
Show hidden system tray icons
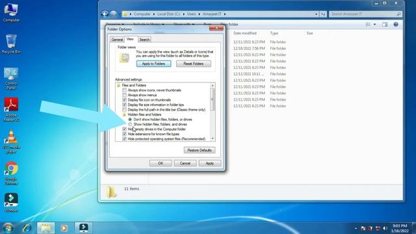(356, 228)
